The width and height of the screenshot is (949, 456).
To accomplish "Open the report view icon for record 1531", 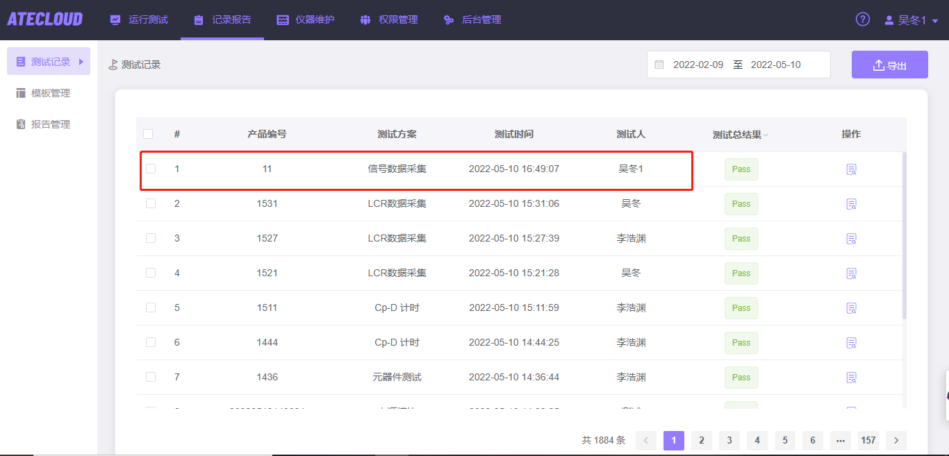I will coord(851,203).
